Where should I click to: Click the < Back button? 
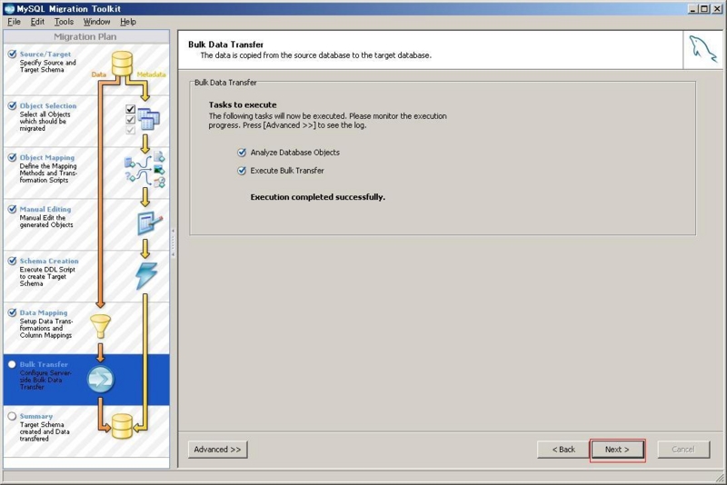click(x=563, y=450)
